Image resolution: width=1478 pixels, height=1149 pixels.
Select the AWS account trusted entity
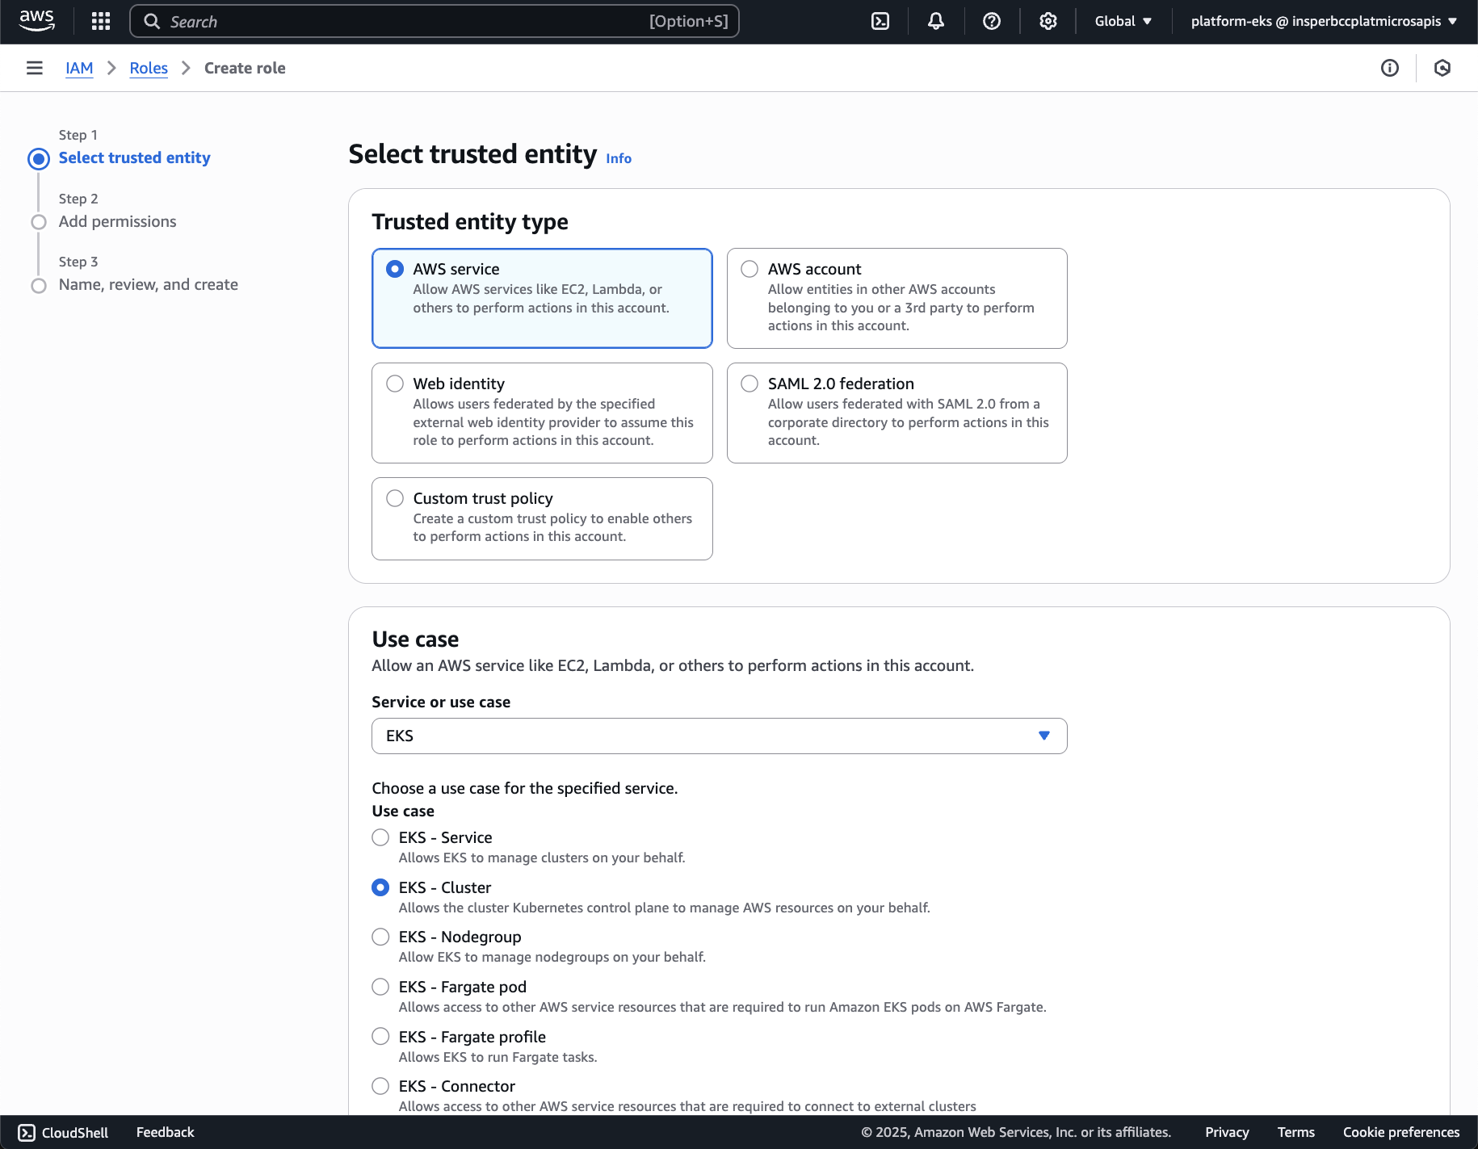pos(750,269)
